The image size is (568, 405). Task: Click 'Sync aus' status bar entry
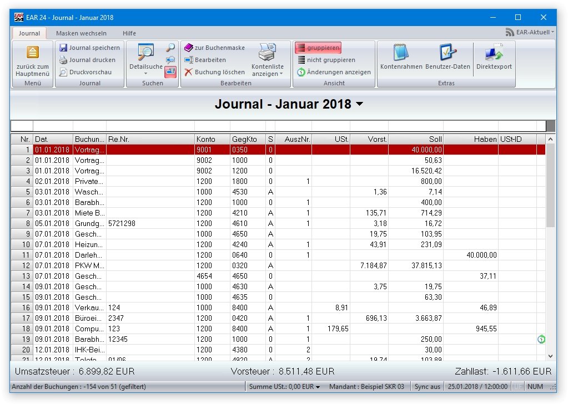click(427, 387)
